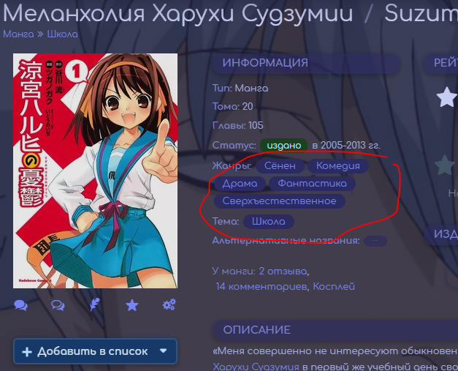Click the feather quill icon
This screenshot has width=458, height=371.
pos(95,305)
